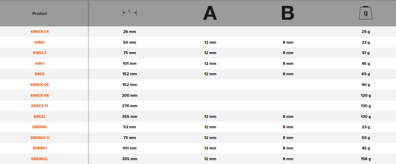Open the SB6961 product link
Image resolution: width=396 pixels, height=164 pixels.
coord(40,148)
